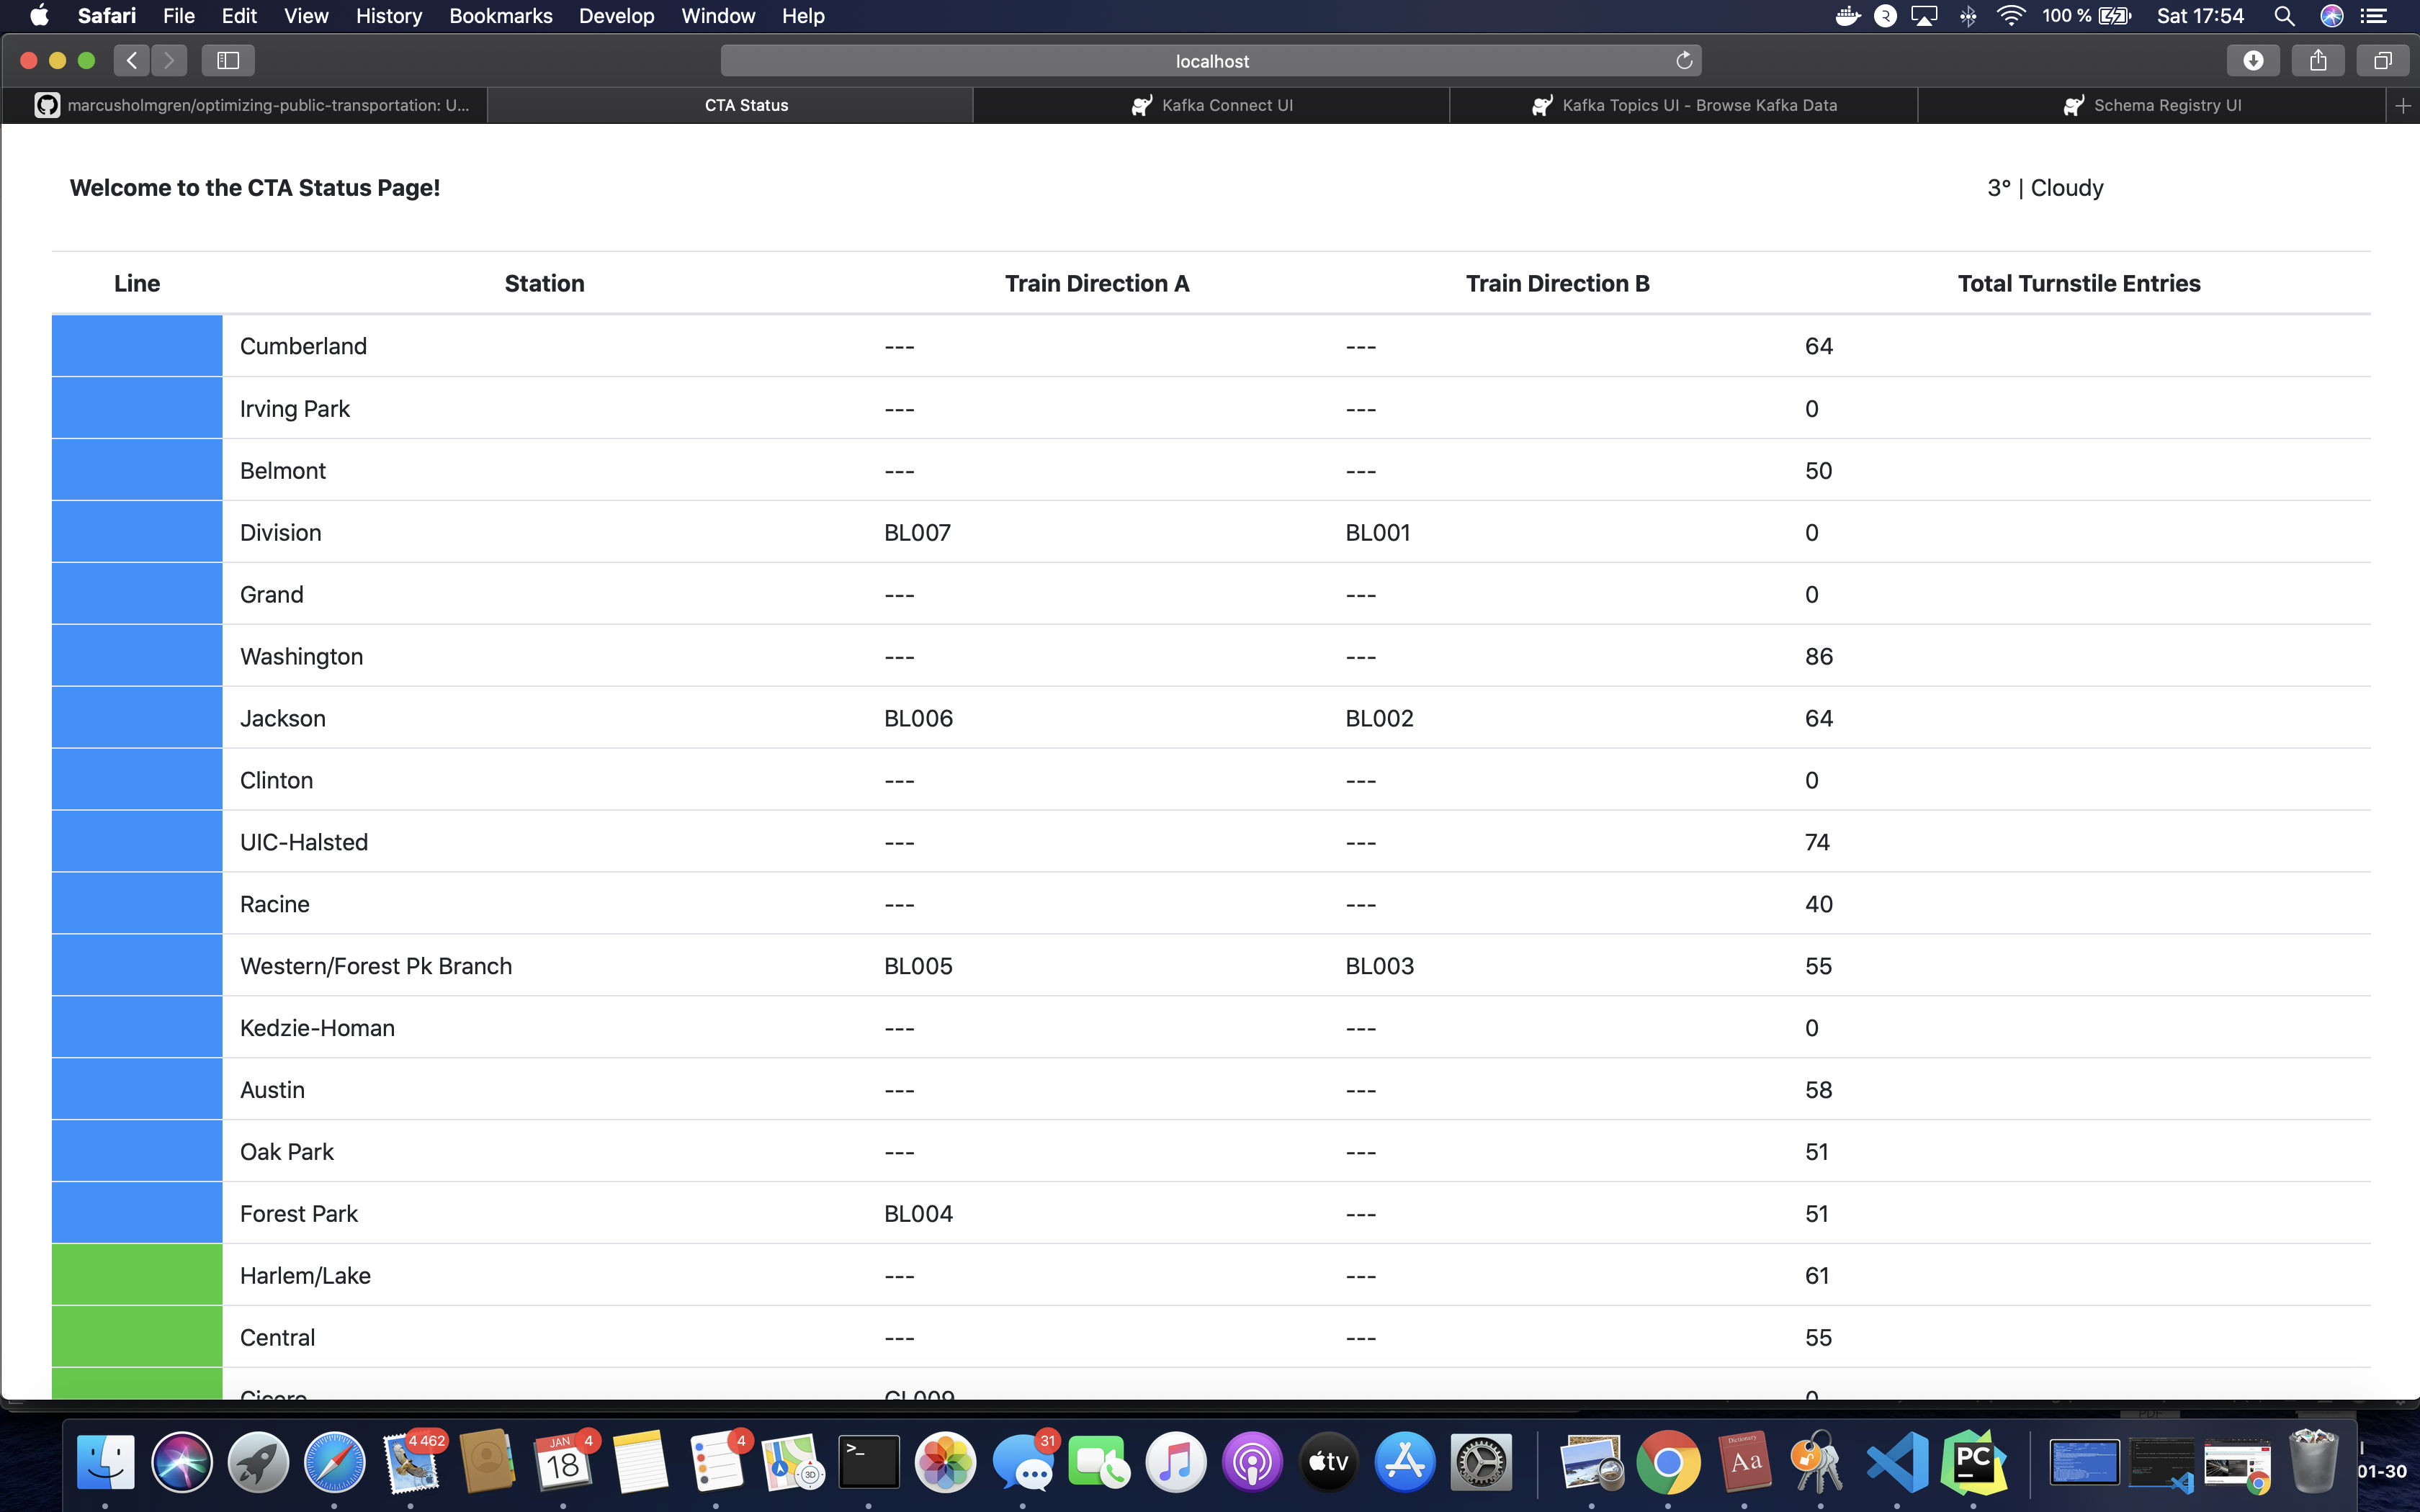Open Visual Studio Code from Dock
Viewport: 2420px width, 1512px height.
pyautogui.click(x=1897, y=1463)
